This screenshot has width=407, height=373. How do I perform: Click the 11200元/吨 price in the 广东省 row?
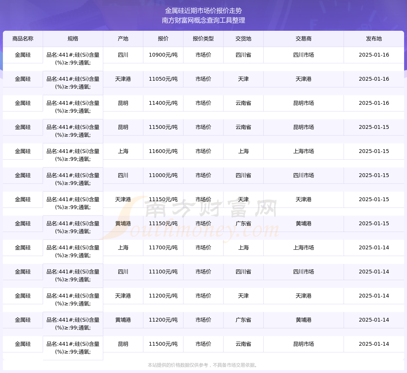click(163, 320)
